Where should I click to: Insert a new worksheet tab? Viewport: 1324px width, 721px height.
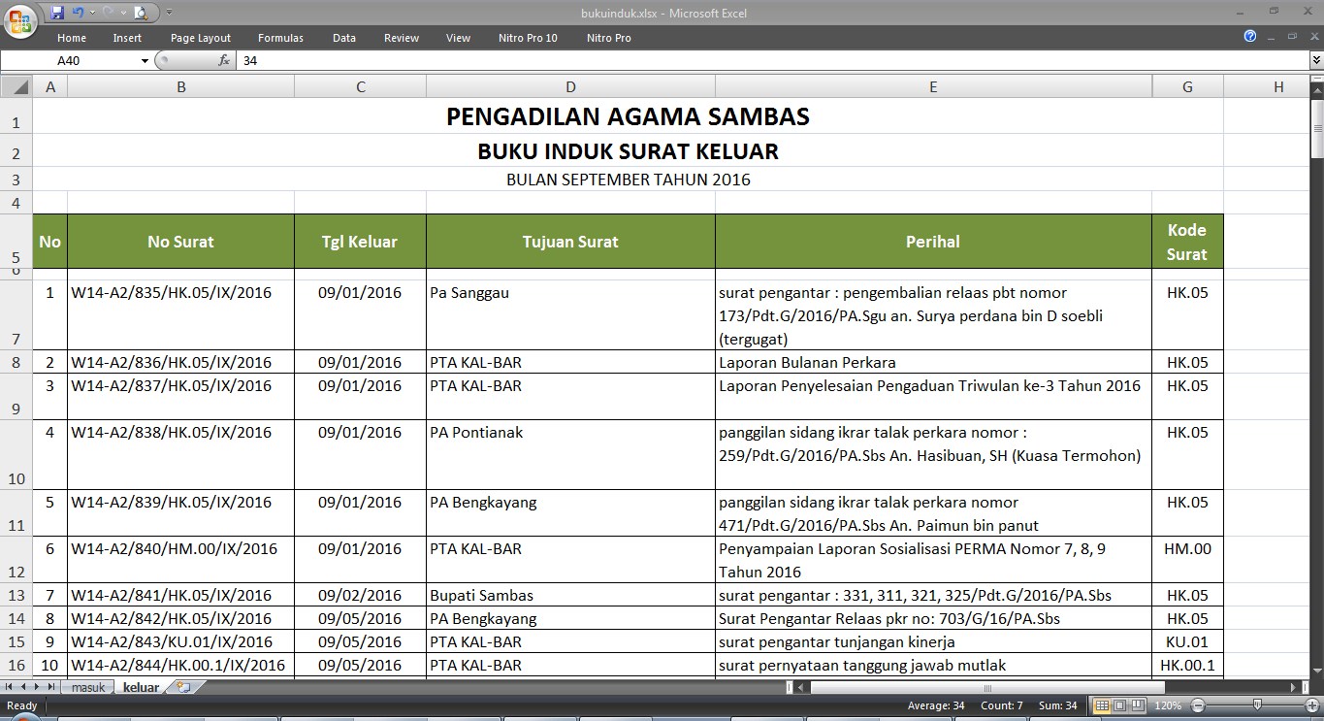[183, 687]
